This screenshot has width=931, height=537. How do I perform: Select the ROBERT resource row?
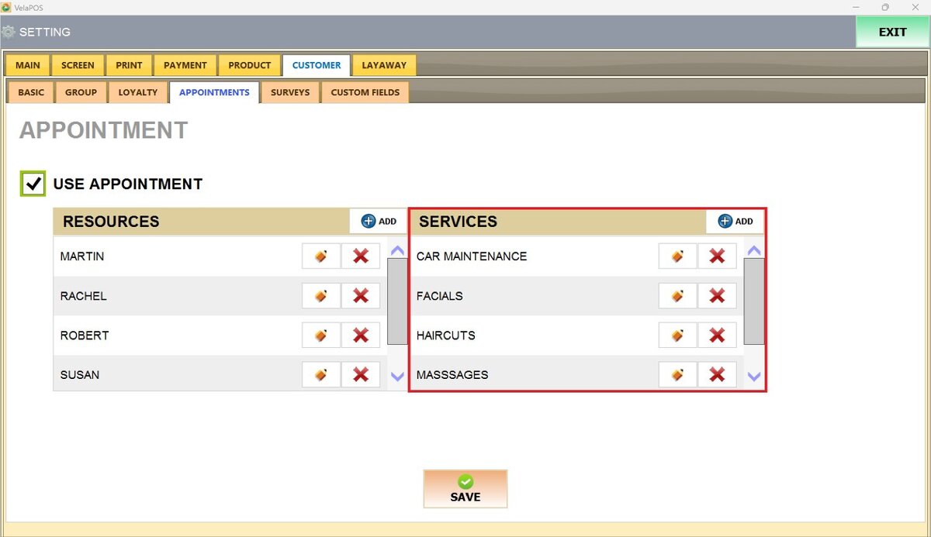click(x=220, y=336)
